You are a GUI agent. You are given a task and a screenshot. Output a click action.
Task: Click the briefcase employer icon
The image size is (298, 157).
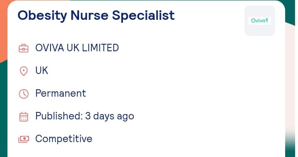(x=24, y=48)
